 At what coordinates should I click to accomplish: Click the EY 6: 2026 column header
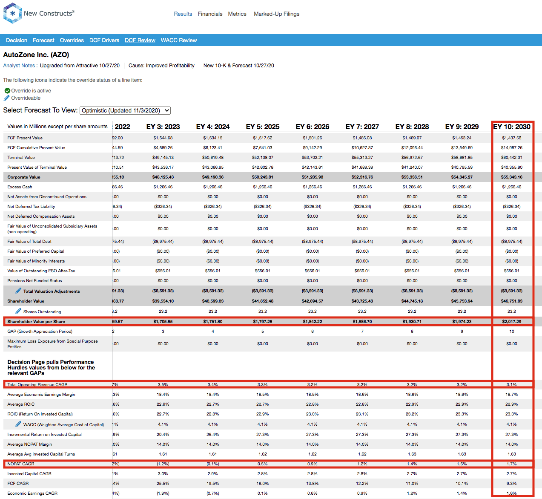tap(313, 127)
